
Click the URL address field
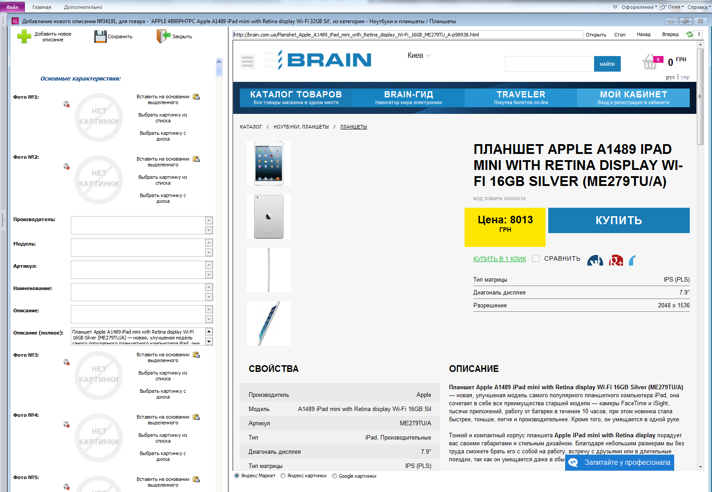(408, 34)
